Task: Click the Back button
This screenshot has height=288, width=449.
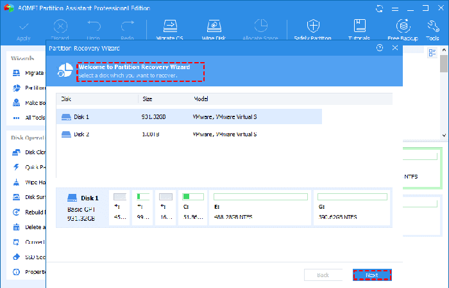Action: [x=323, y=275]
